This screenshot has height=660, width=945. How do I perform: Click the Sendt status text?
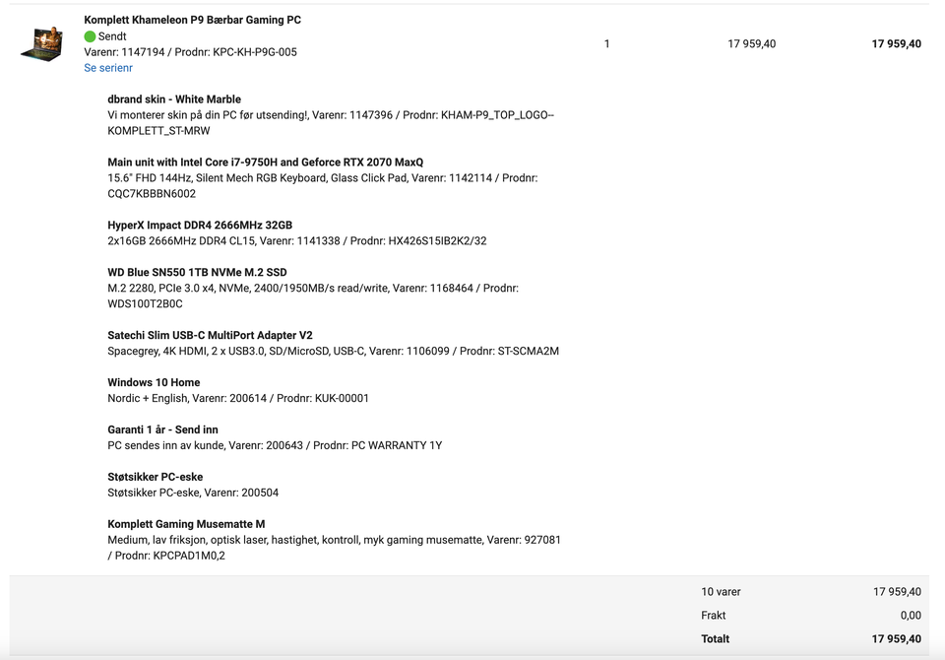pos(112,36)
